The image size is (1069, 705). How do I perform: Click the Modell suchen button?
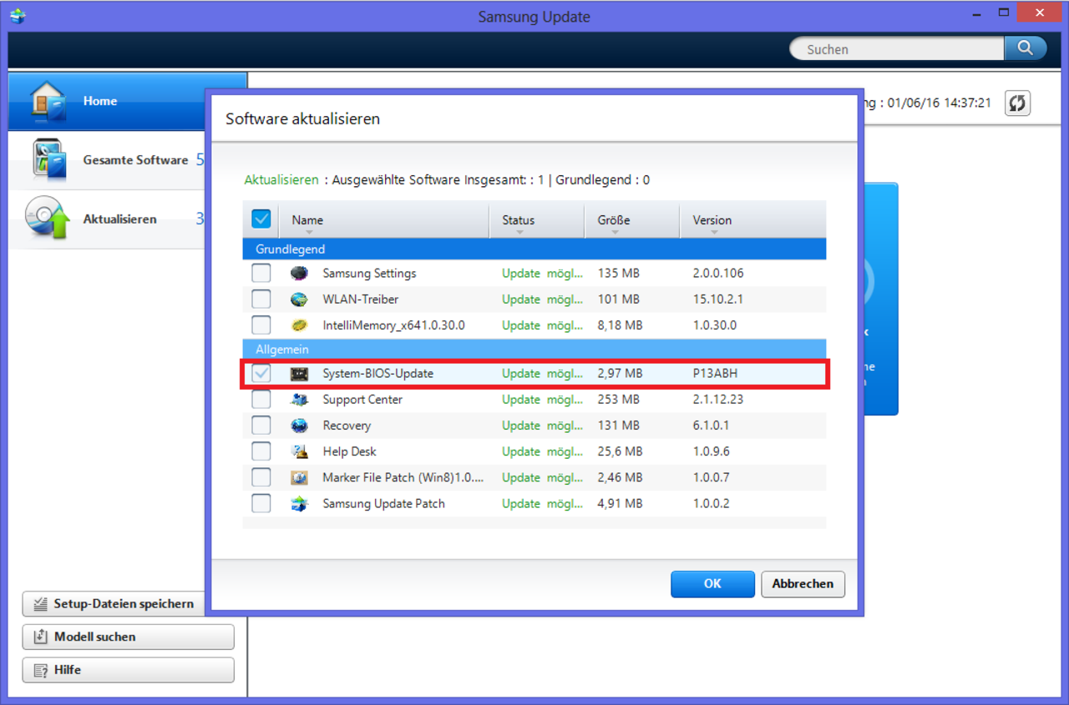(128, 637)
